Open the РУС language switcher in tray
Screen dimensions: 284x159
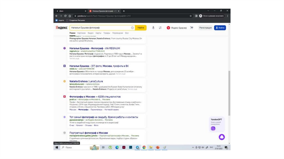[211, 147]
